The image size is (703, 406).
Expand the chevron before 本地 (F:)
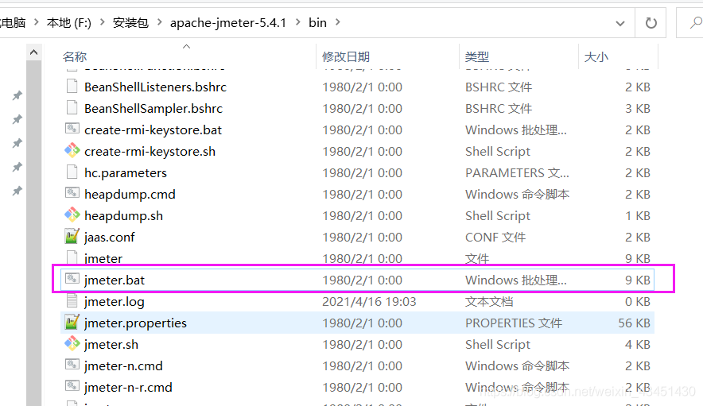[x=37, y=22]
